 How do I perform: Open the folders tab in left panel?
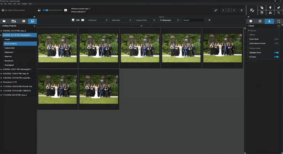pos(4,21)
